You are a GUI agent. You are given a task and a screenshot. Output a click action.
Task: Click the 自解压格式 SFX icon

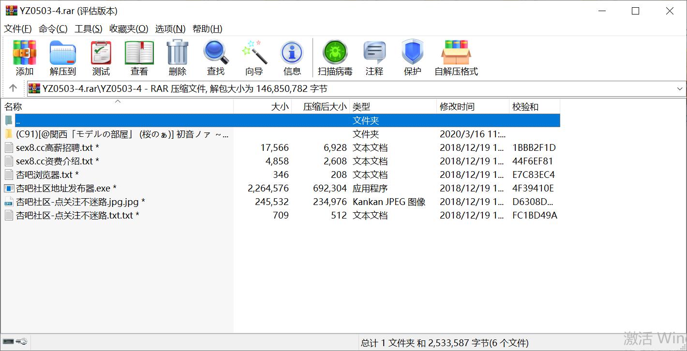pos(456,58)
